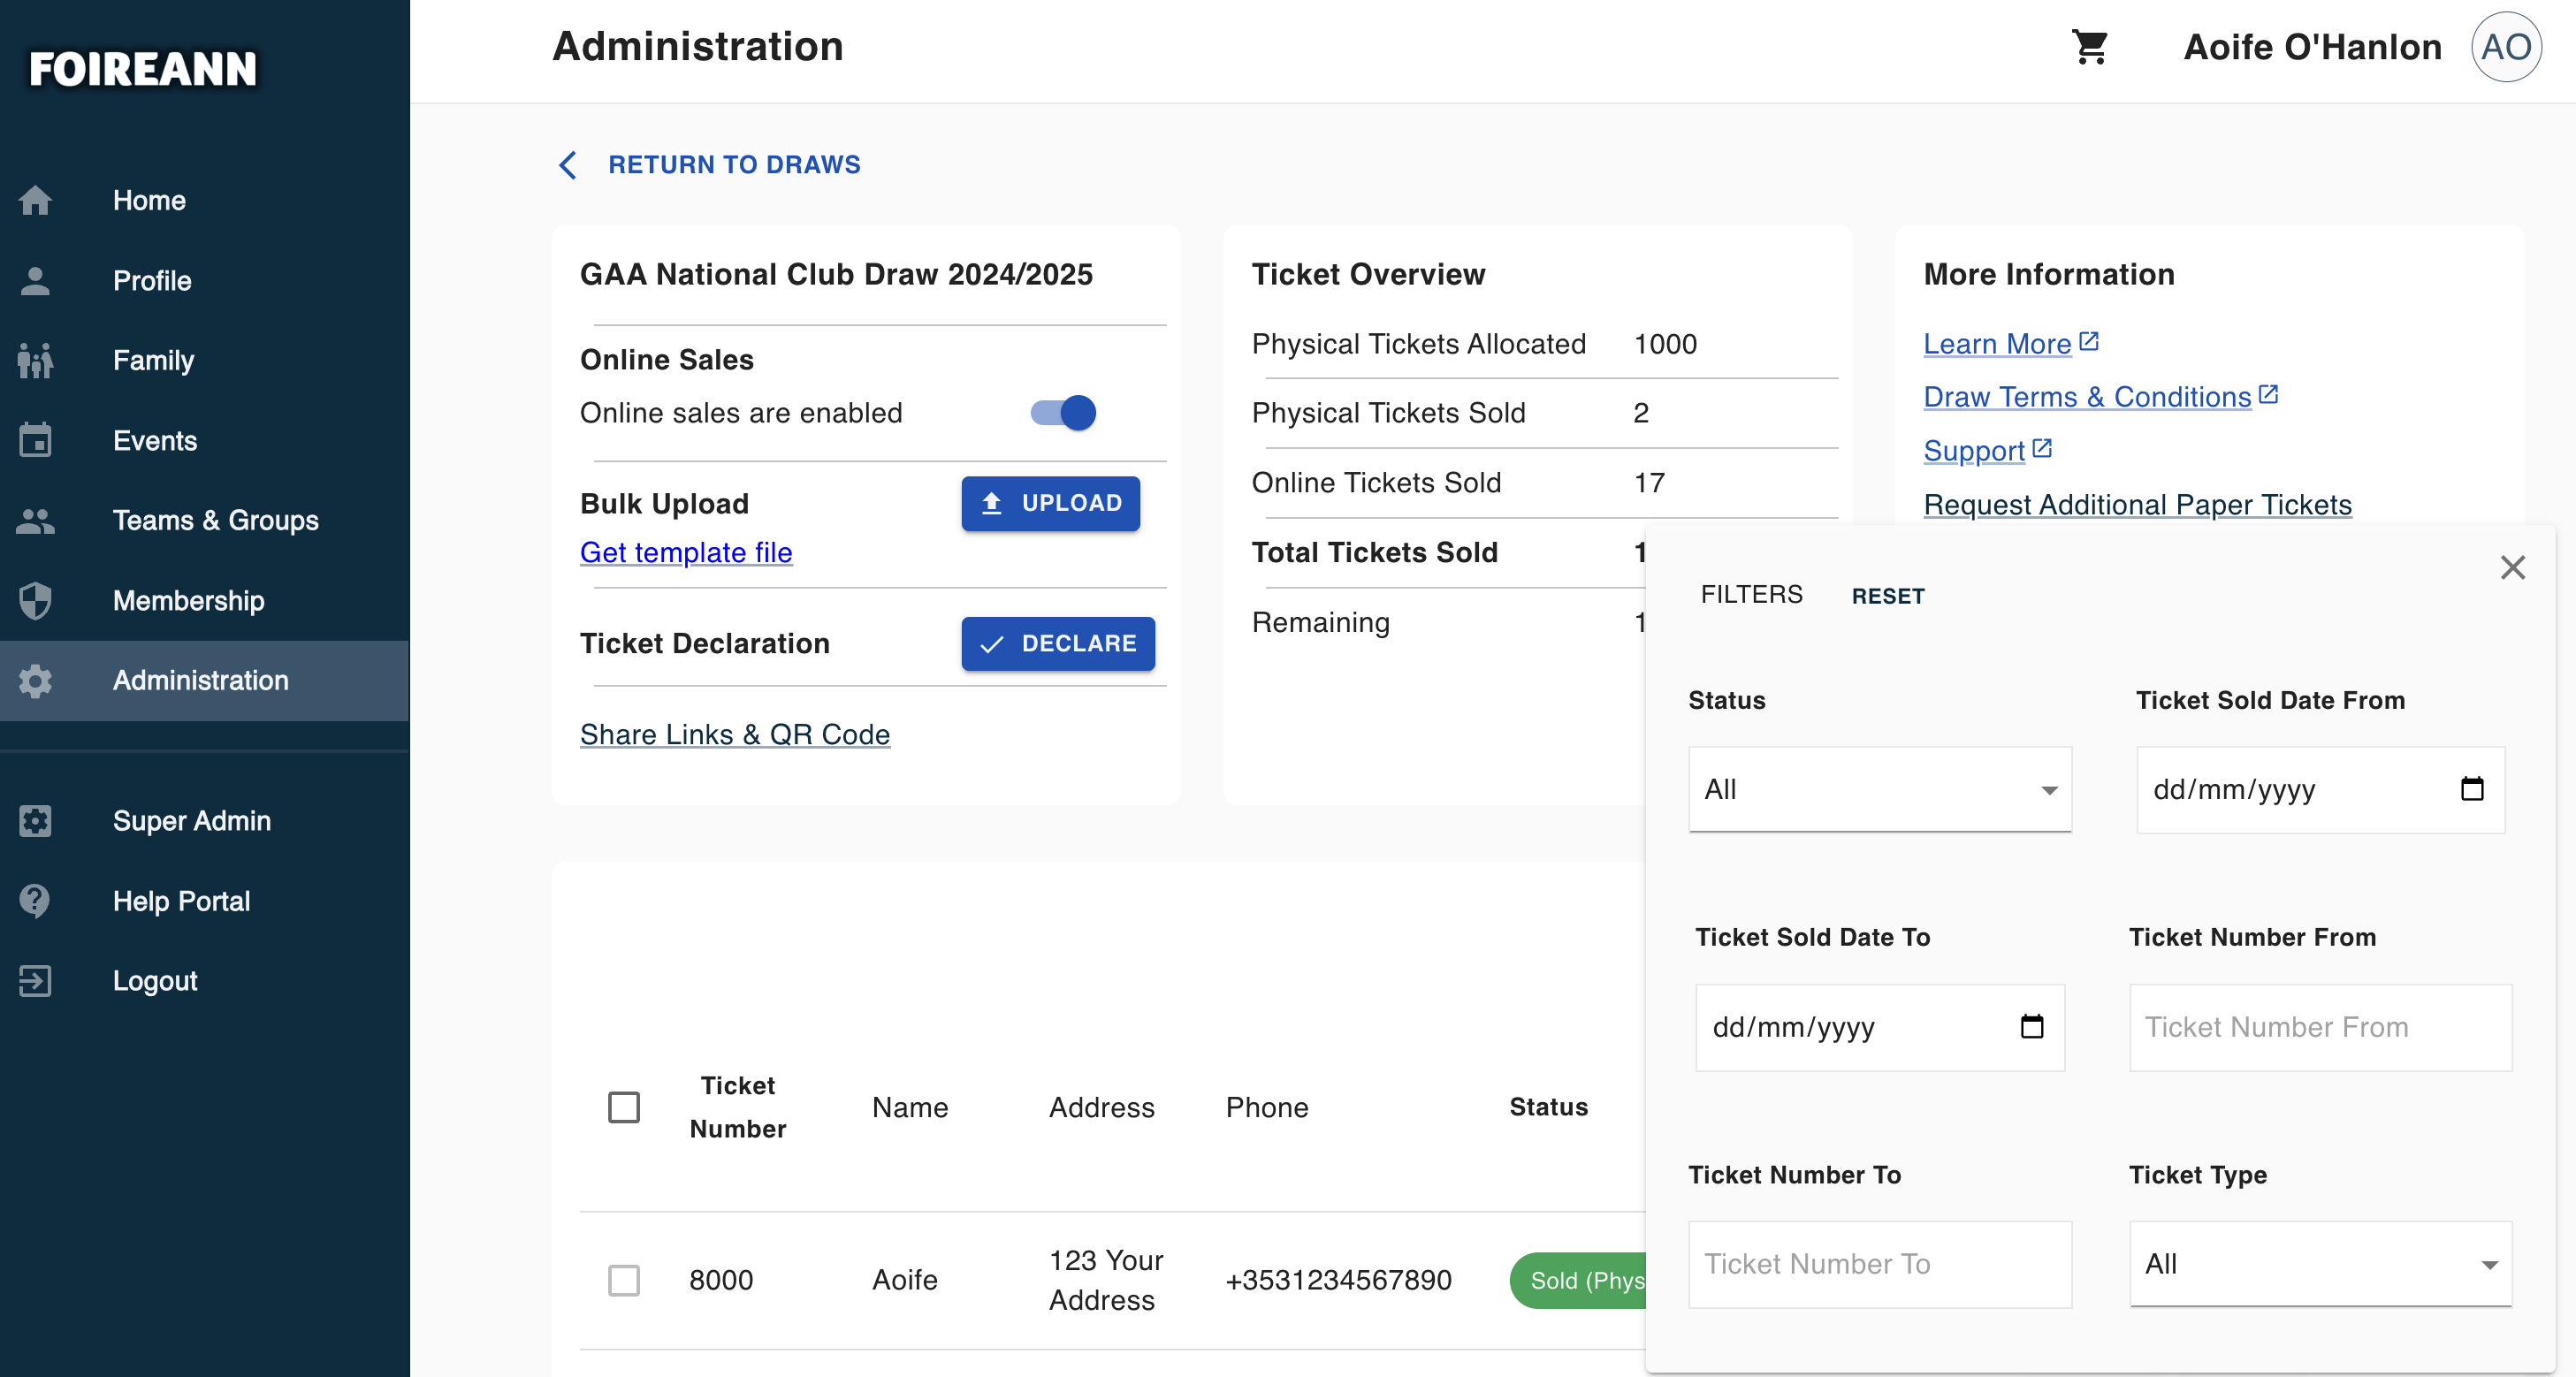Open the Ticket Type filter dropdown
Image resolution: width=2576 pixels, height=1377 pixels.
click(x=2320, y=1264)
